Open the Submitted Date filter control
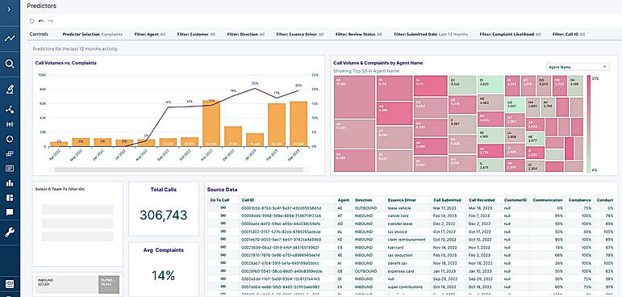Screen dimensions: 622x297 click(431, 35)
